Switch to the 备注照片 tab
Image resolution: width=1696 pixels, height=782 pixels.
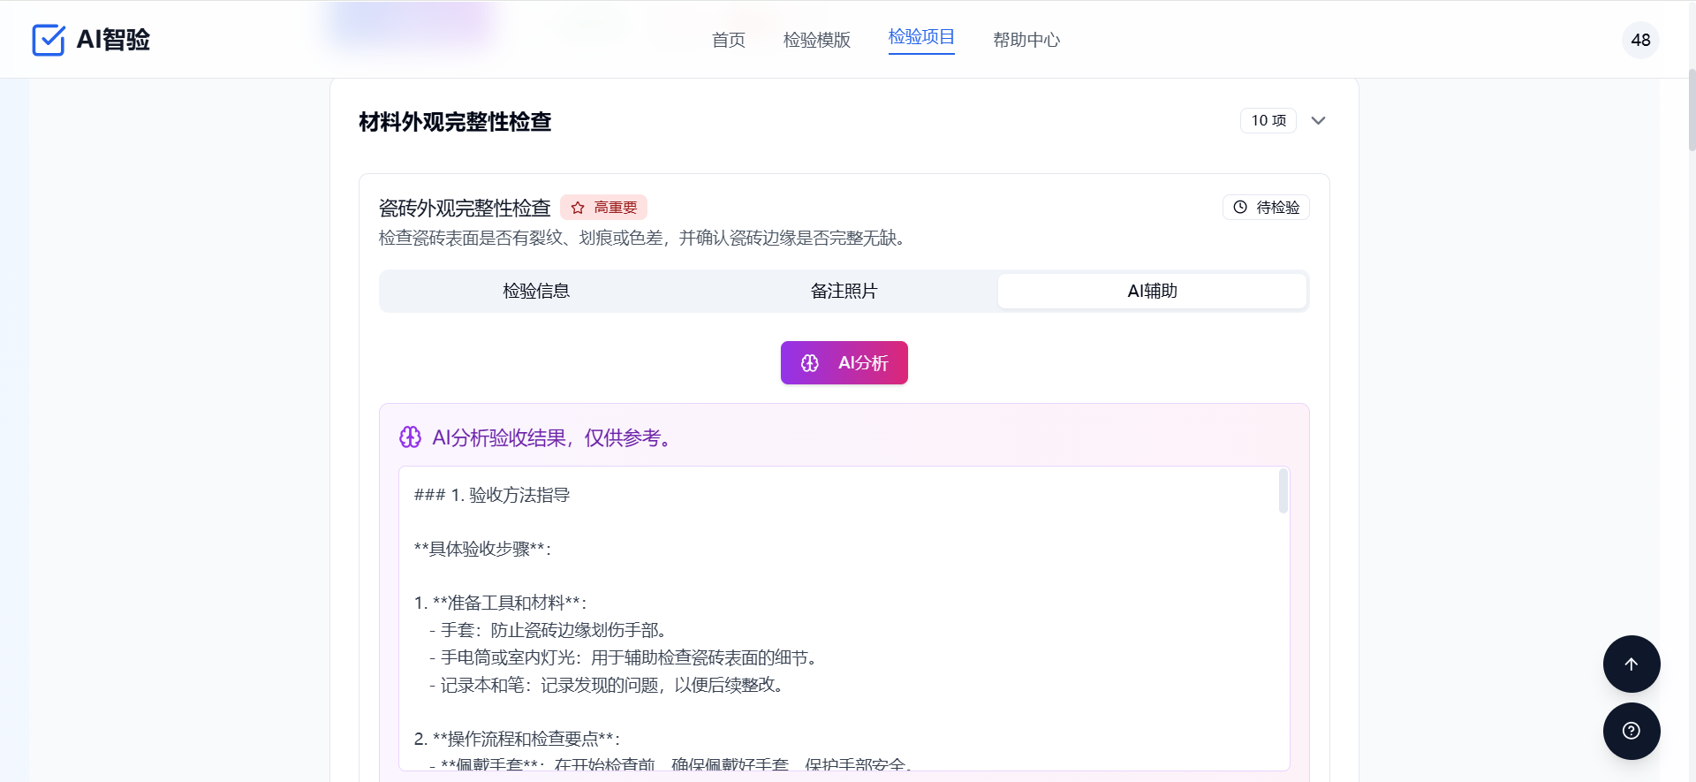pos(844,291)
